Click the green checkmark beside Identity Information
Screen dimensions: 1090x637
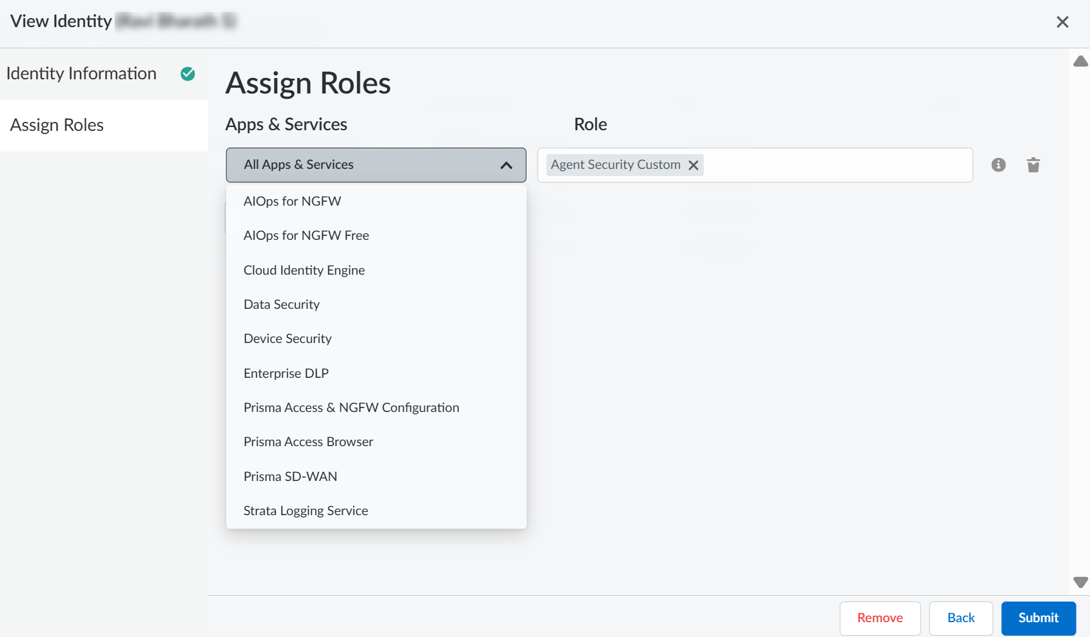click(188, 74)
